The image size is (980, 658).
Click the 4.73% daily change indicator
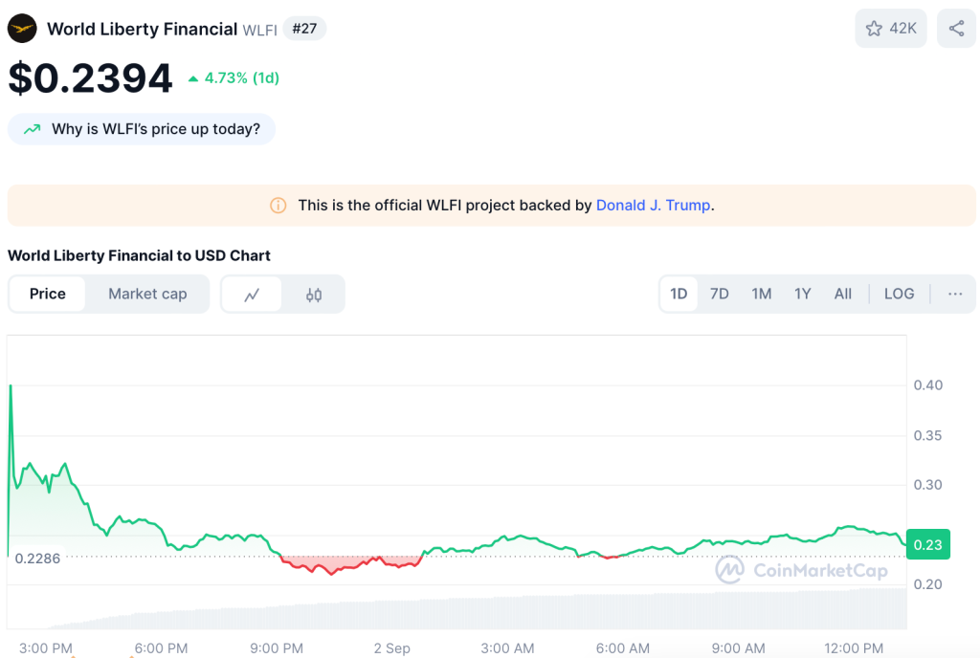(233, 77)
